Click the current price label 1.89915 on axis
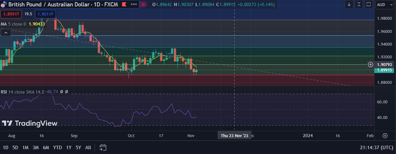The width and height of the screenshot is (396, 154). (385, 70)
